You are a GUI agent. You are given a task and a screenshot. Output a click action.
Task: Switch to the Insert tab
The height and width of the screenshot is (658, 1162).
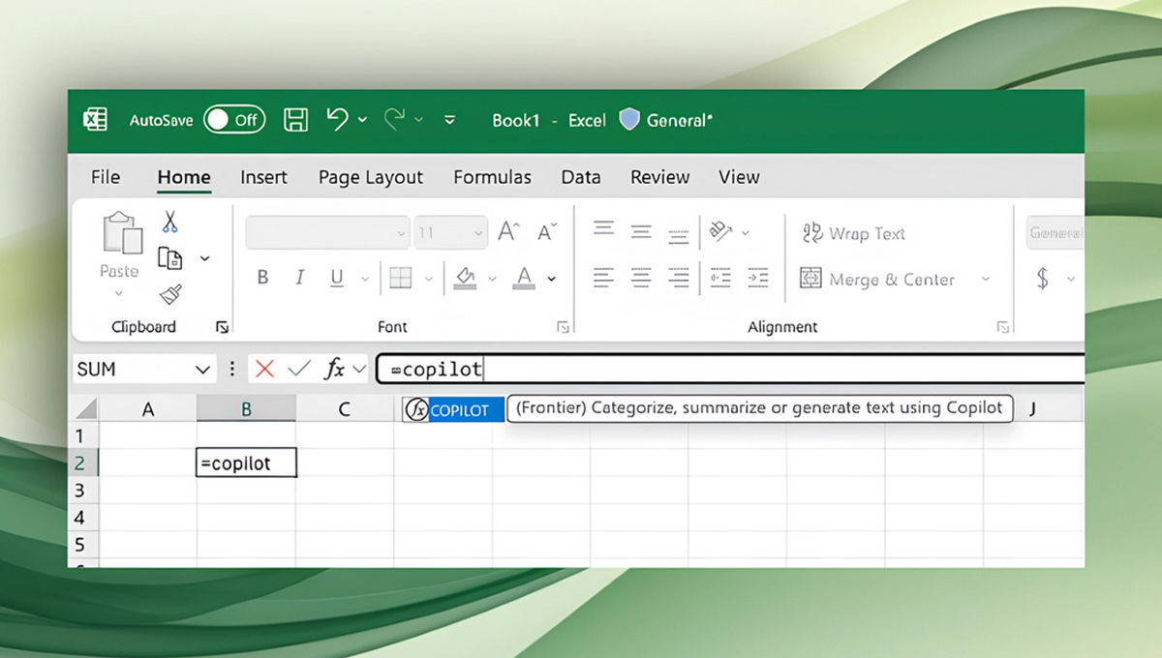(263, 177)
